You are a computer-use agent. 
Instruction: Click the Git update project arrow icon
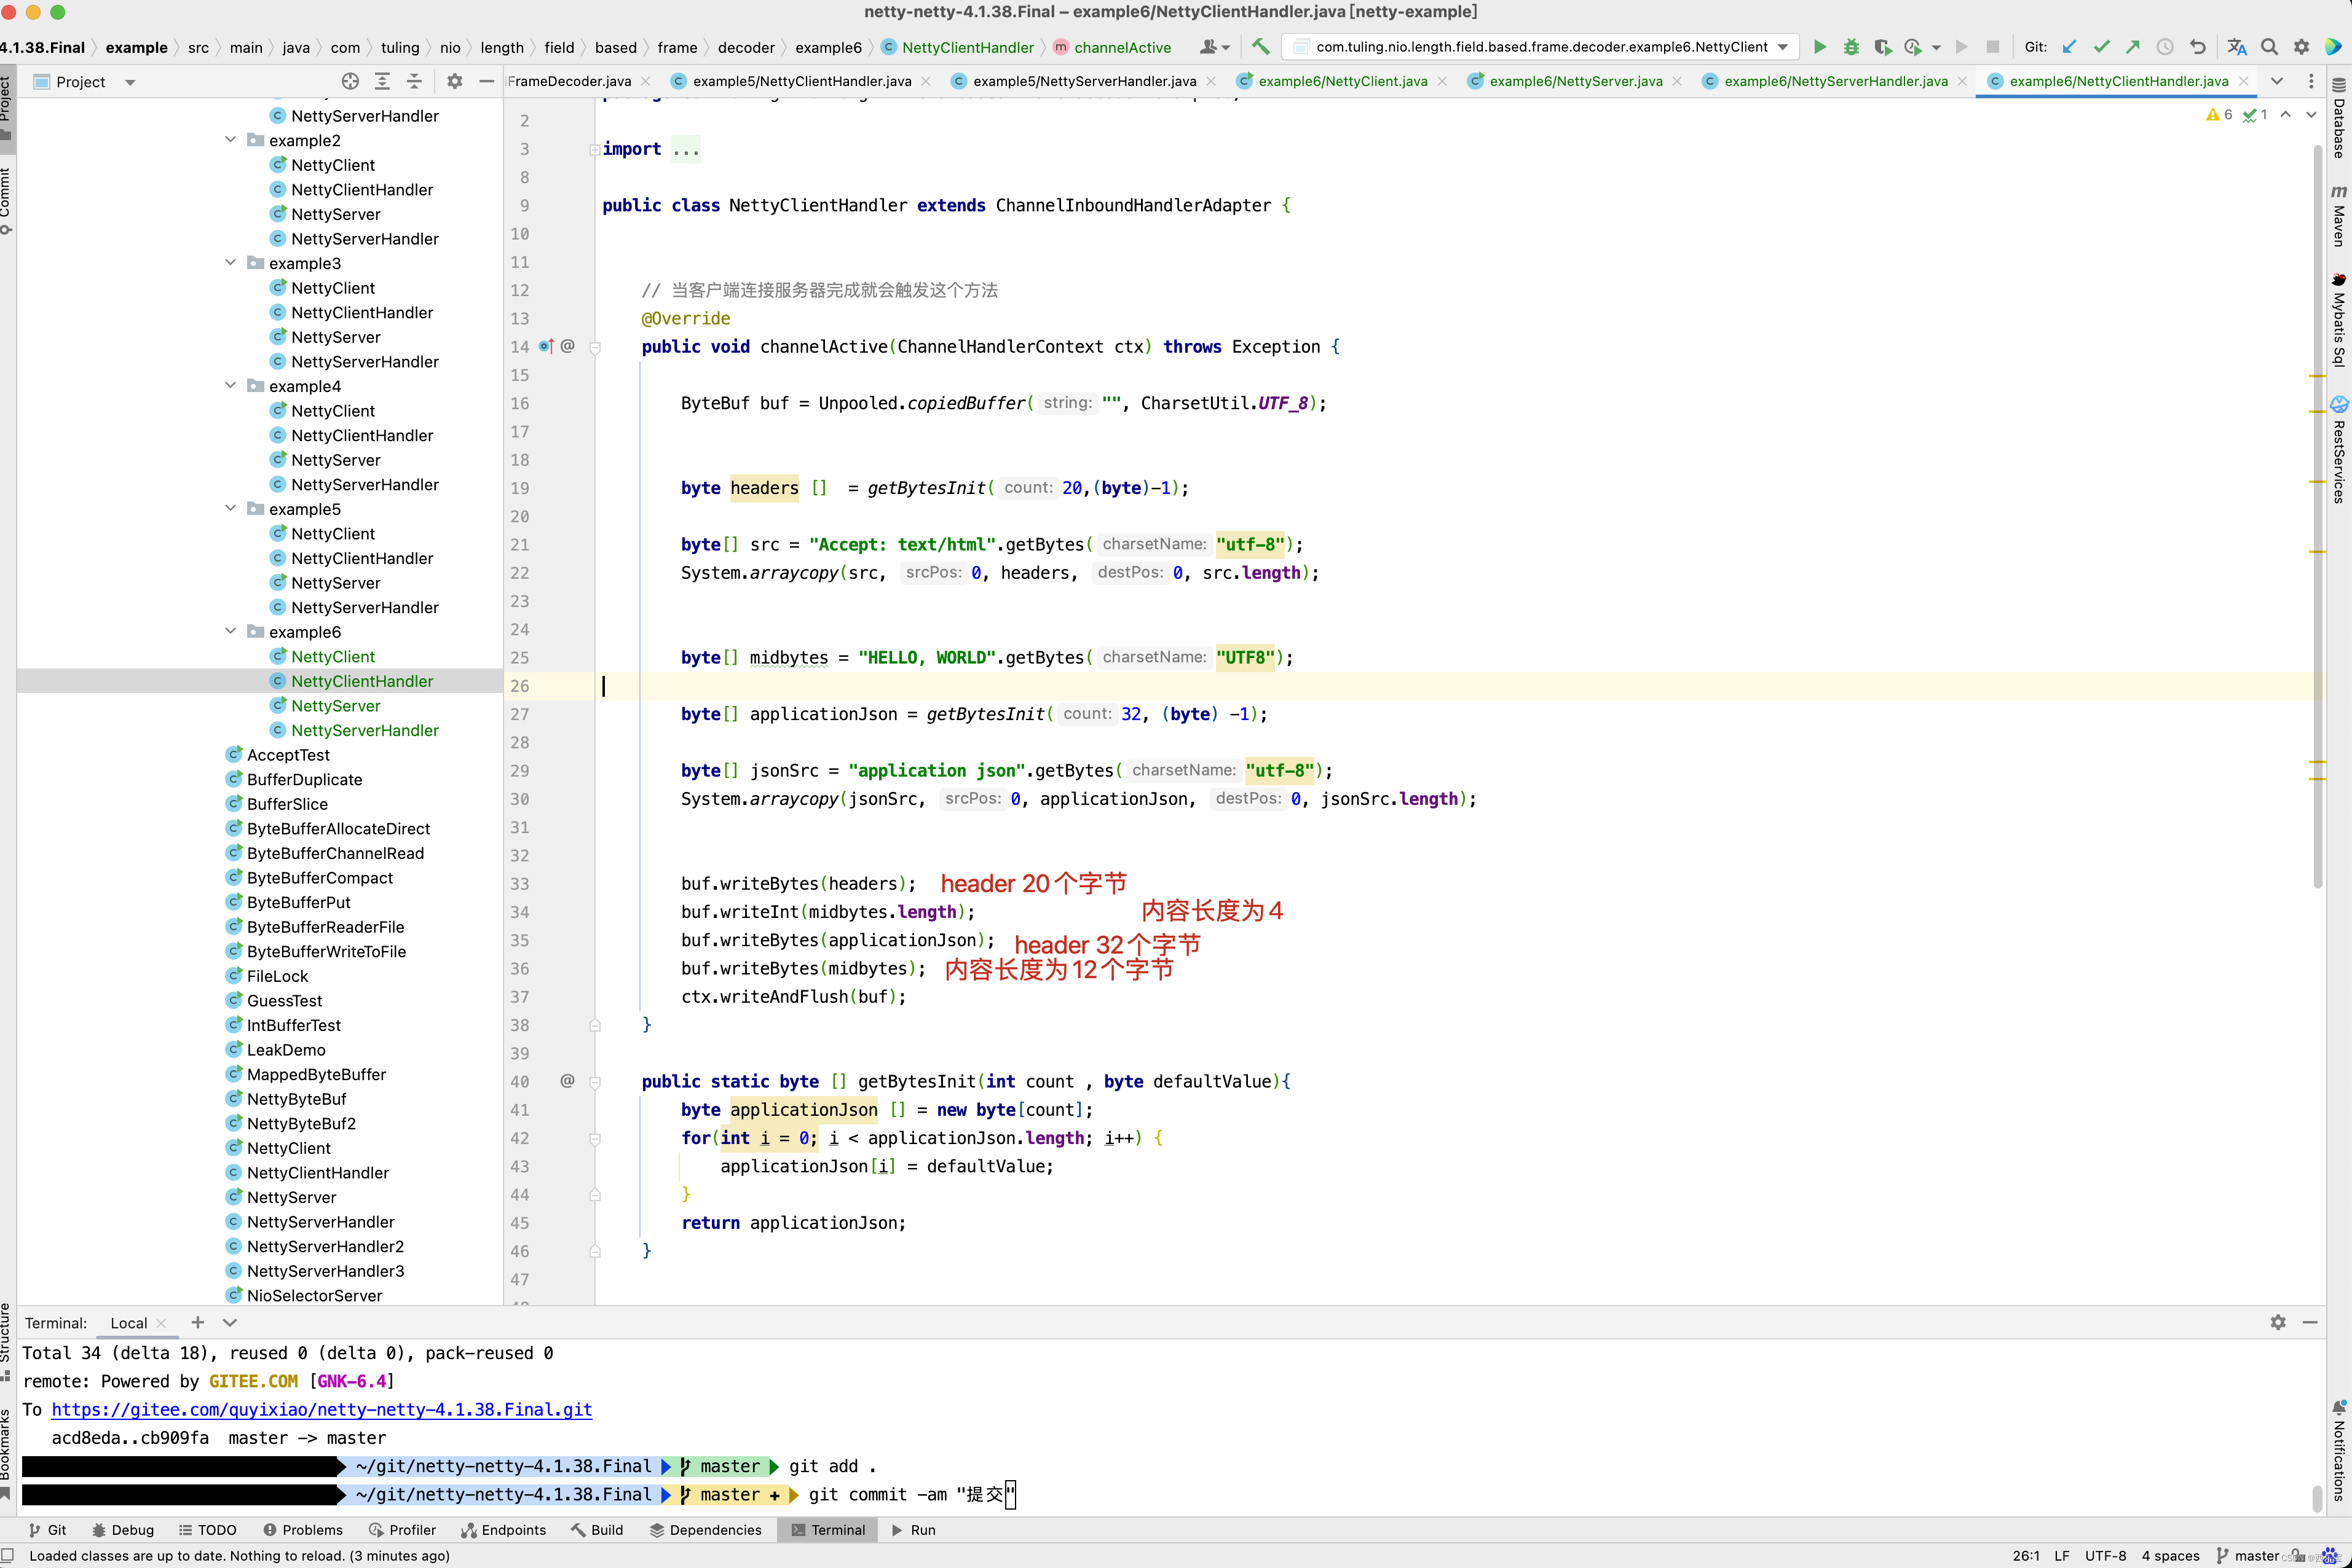click(x=2069, y=47)
